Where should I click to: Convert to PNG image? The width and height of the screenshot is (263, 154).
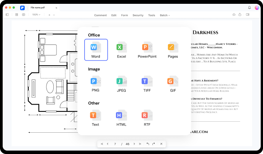96,84
